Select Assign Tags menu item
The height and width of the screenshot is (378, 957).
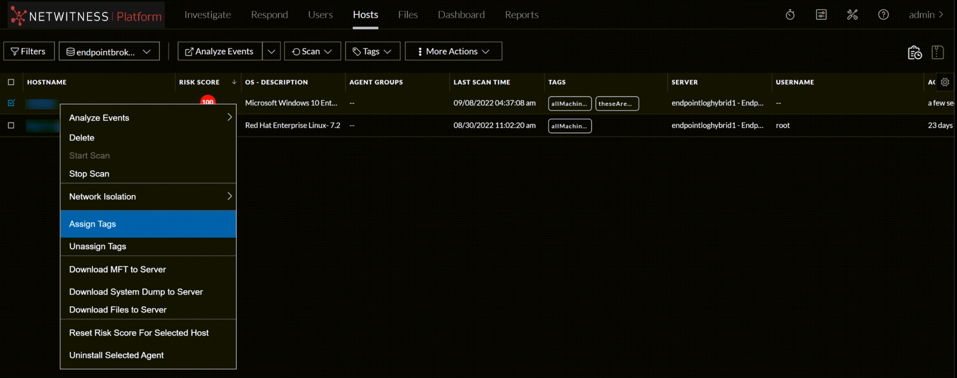pyautogui.click(x=148, y=224)
